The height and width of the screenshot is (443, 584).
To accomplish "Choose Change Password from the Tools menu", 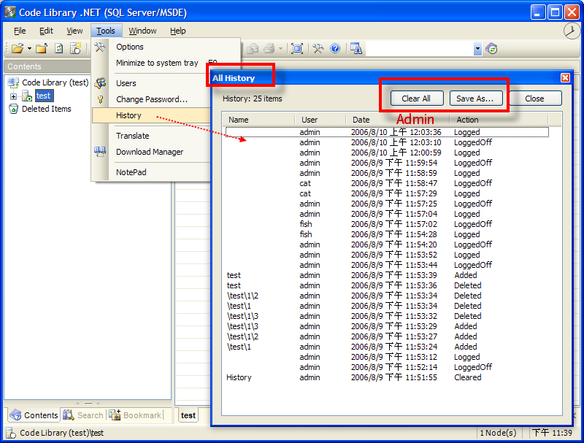I will (x=151, y=99).
